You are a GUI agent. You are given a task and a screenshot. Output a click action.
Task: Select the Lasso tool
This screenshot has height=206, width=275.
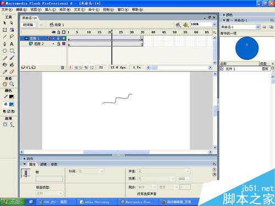point(12,37)
